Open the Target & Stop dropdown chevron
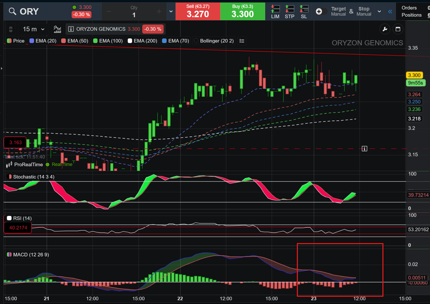430x304 pixels. pyautogui.click(x=379, y=11)
